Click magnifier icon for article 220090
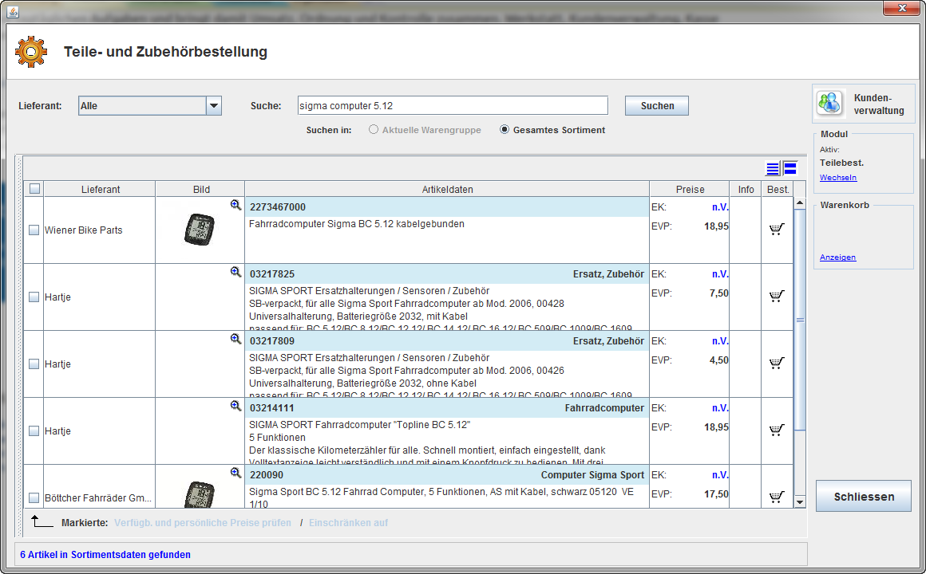 pyautogui.click(x=235, y=473)
